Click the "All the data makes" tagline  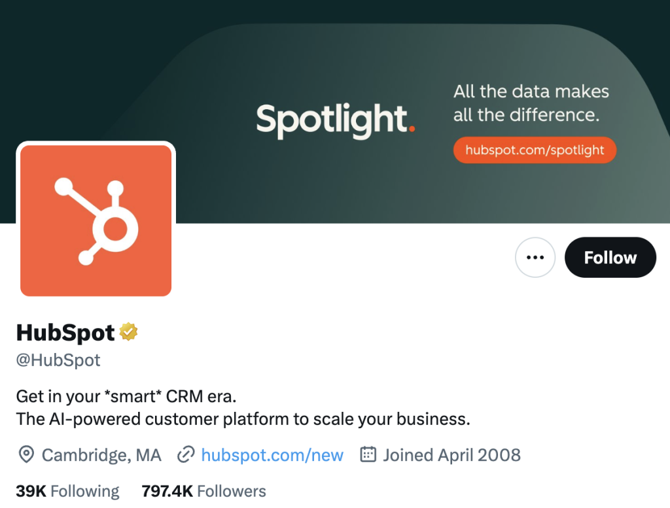coord(531,92)
